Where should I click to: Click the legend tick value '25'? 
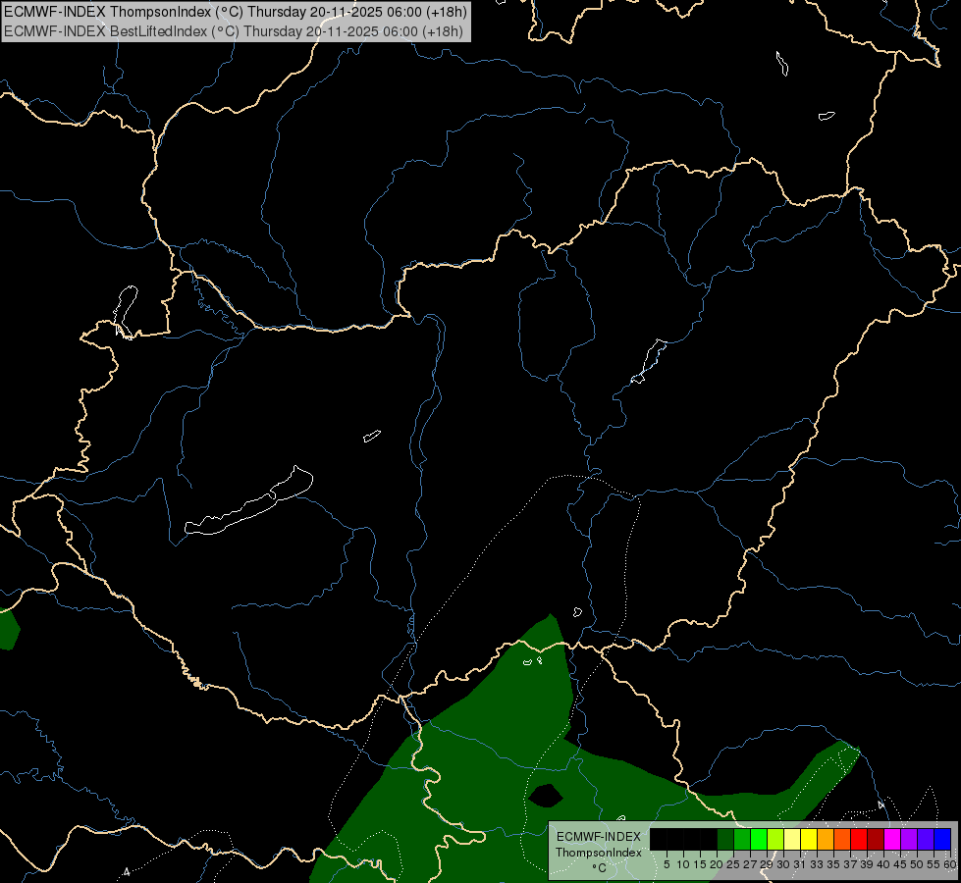coord(733,864)
